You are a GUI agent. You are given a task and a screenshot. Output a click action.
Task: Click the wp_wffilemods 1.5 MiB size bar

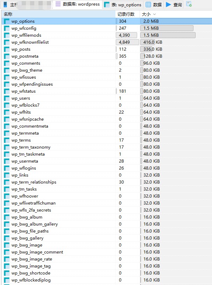[168, 35]
